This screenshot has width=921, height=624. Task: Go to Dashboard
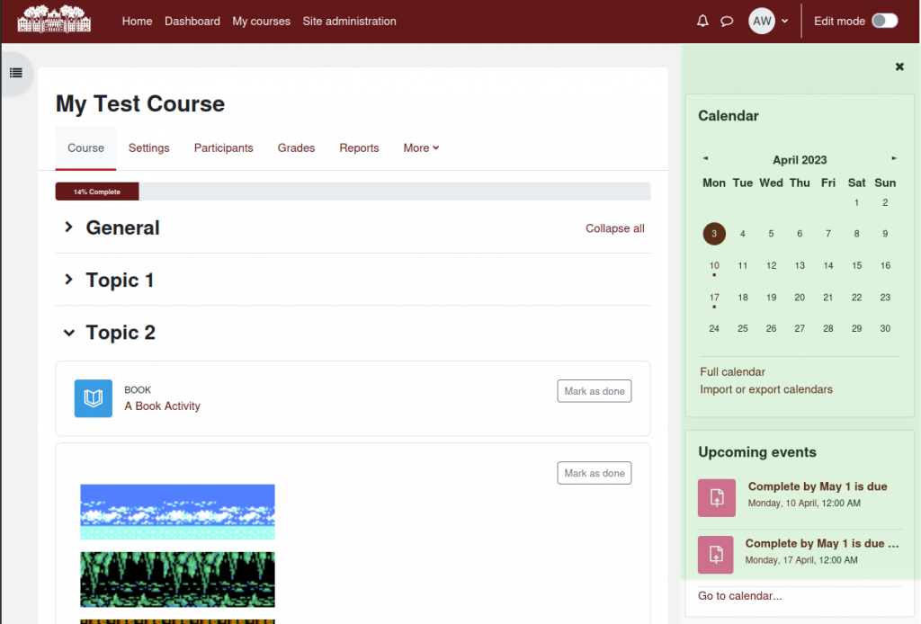pyautogui.click(x=192, y=22)
